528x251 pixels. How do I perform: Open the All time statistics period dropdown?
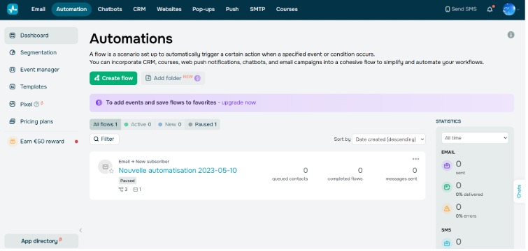[475, 138]
